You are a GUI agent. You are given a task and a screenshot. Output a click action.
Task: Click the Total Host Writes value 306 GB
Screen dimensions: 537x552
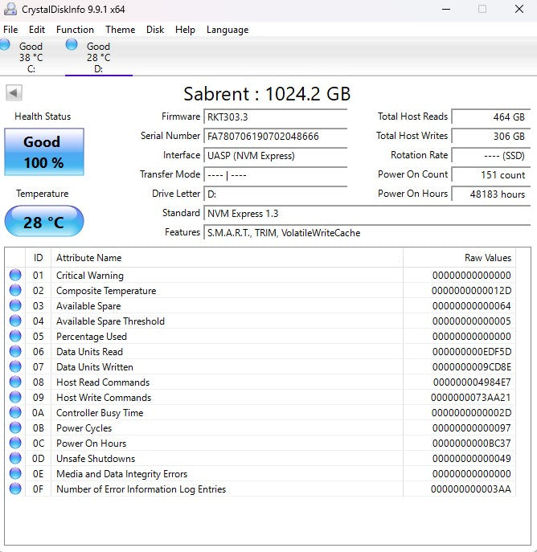[491, 136]
